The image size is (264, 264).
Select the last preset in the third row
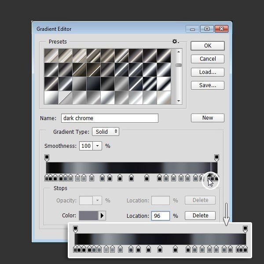coord(164,84)
